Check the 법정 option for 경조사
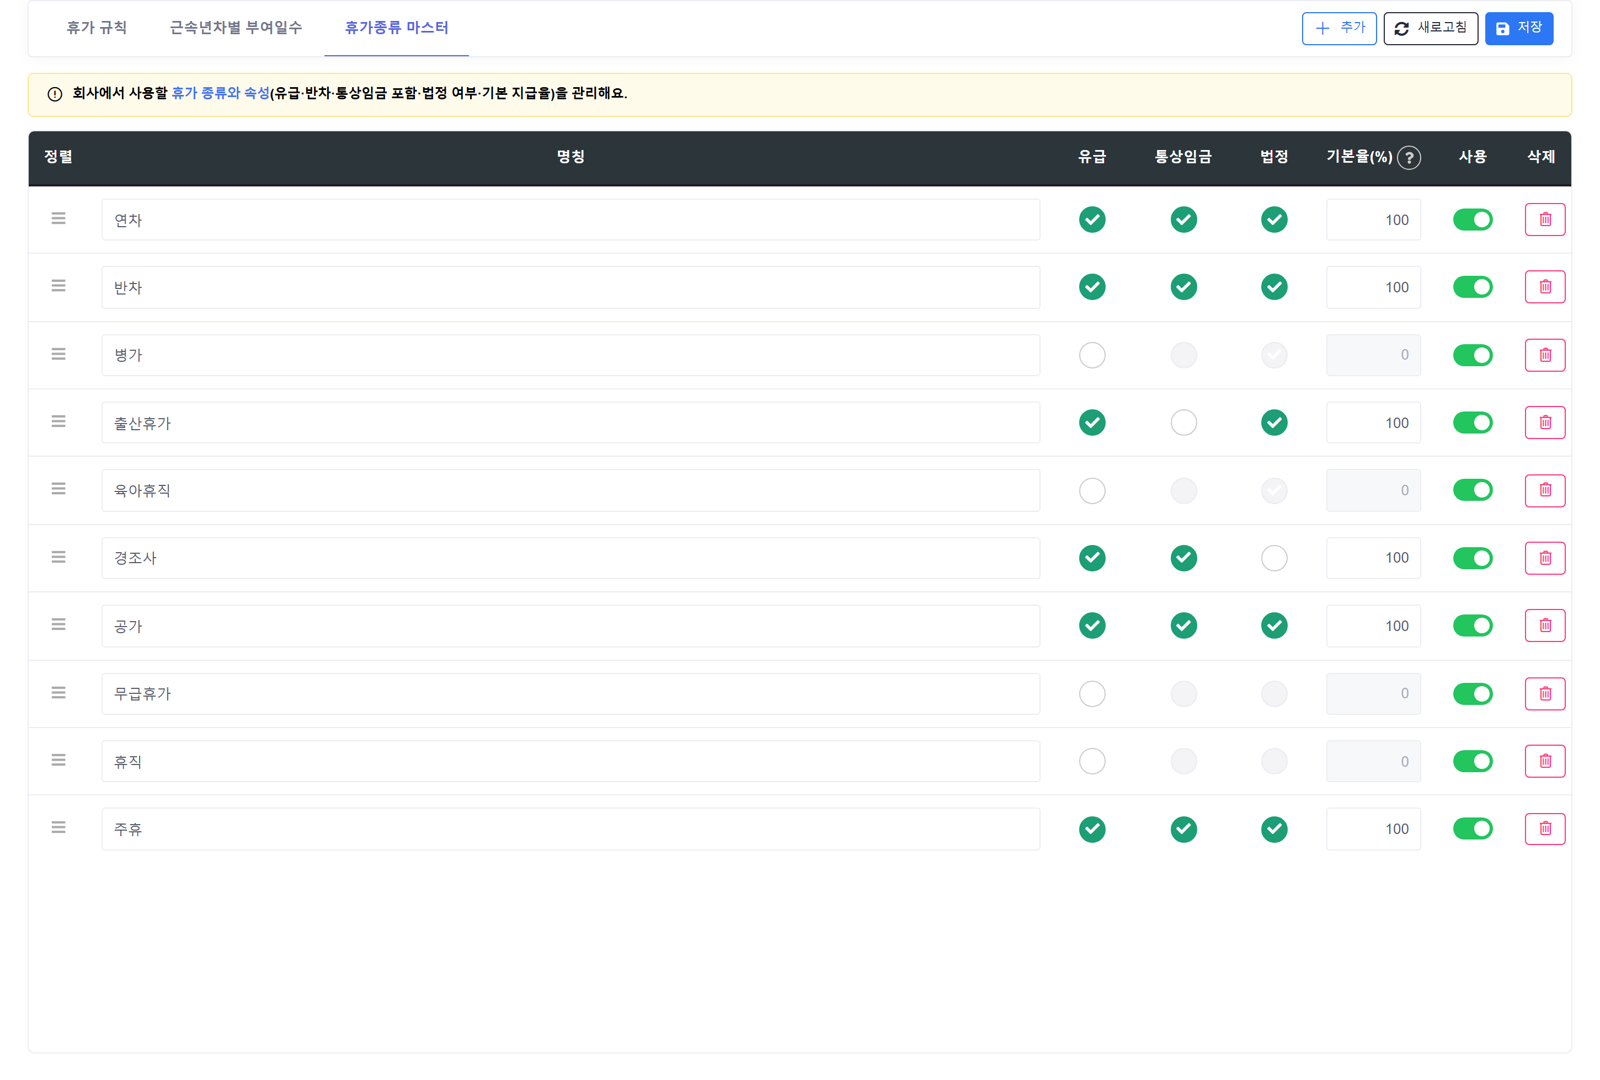Image resolution: width=1600 pixels, height=1080 pixels. 1274,558
